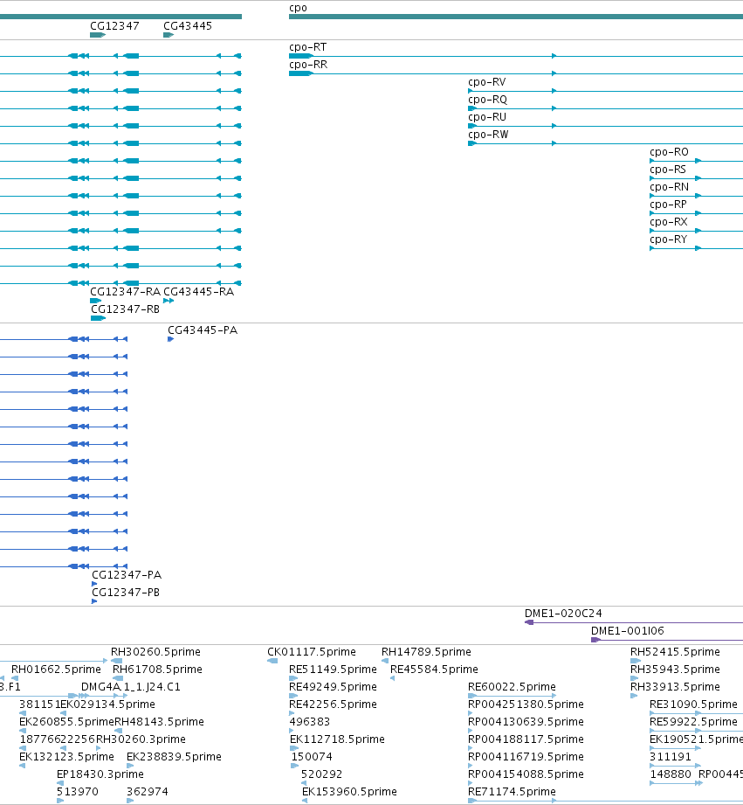This screenshot has width=743, height=805.
Task: Click EST RE31090.5prime
Action: [x=693, y=704]
